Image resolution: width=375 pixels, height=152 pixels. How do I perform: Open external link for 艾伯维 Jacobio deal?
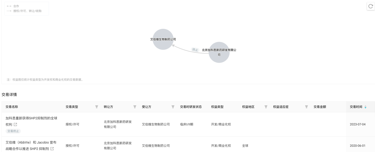click(52, 149)
